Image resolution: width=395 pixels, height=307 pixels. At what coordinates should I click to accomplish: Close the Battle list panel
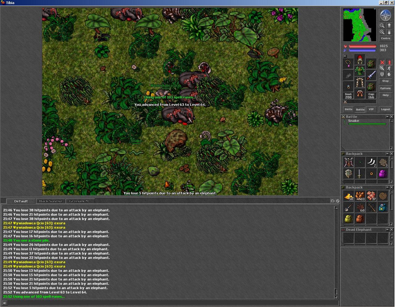(x=392, y=117)
